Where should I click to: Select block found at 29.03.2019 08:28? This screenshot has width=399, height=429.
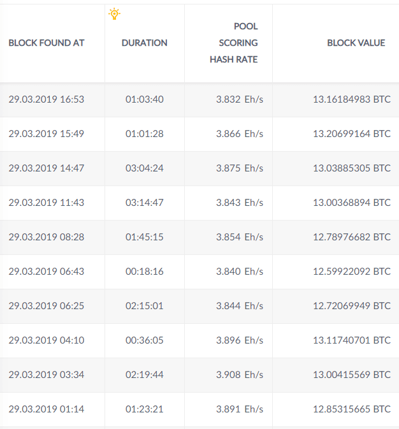click(x=47, y=237)
